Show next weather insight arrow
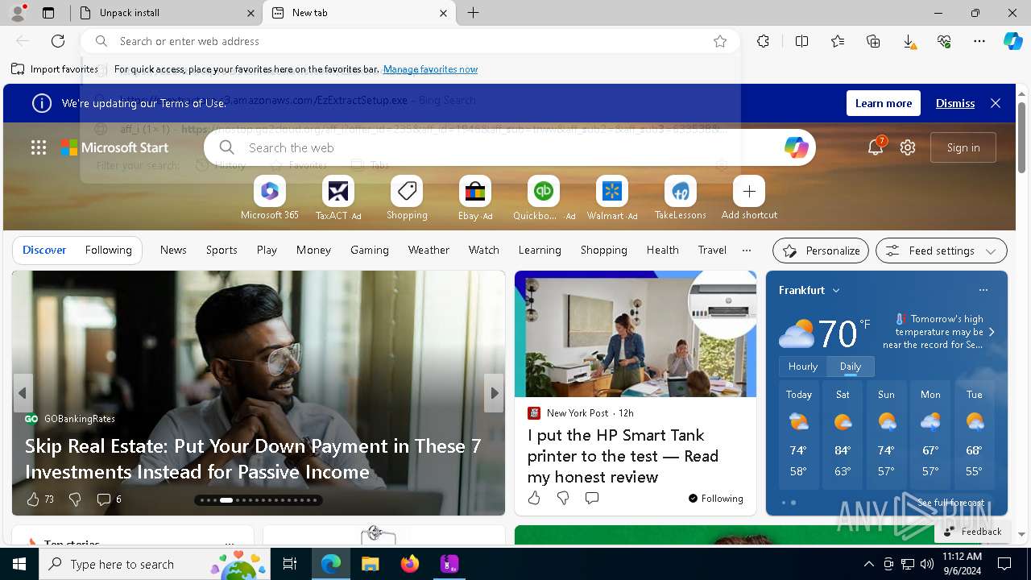The image size is (1031, 580). pyautogui.click(x=992, y=332)
